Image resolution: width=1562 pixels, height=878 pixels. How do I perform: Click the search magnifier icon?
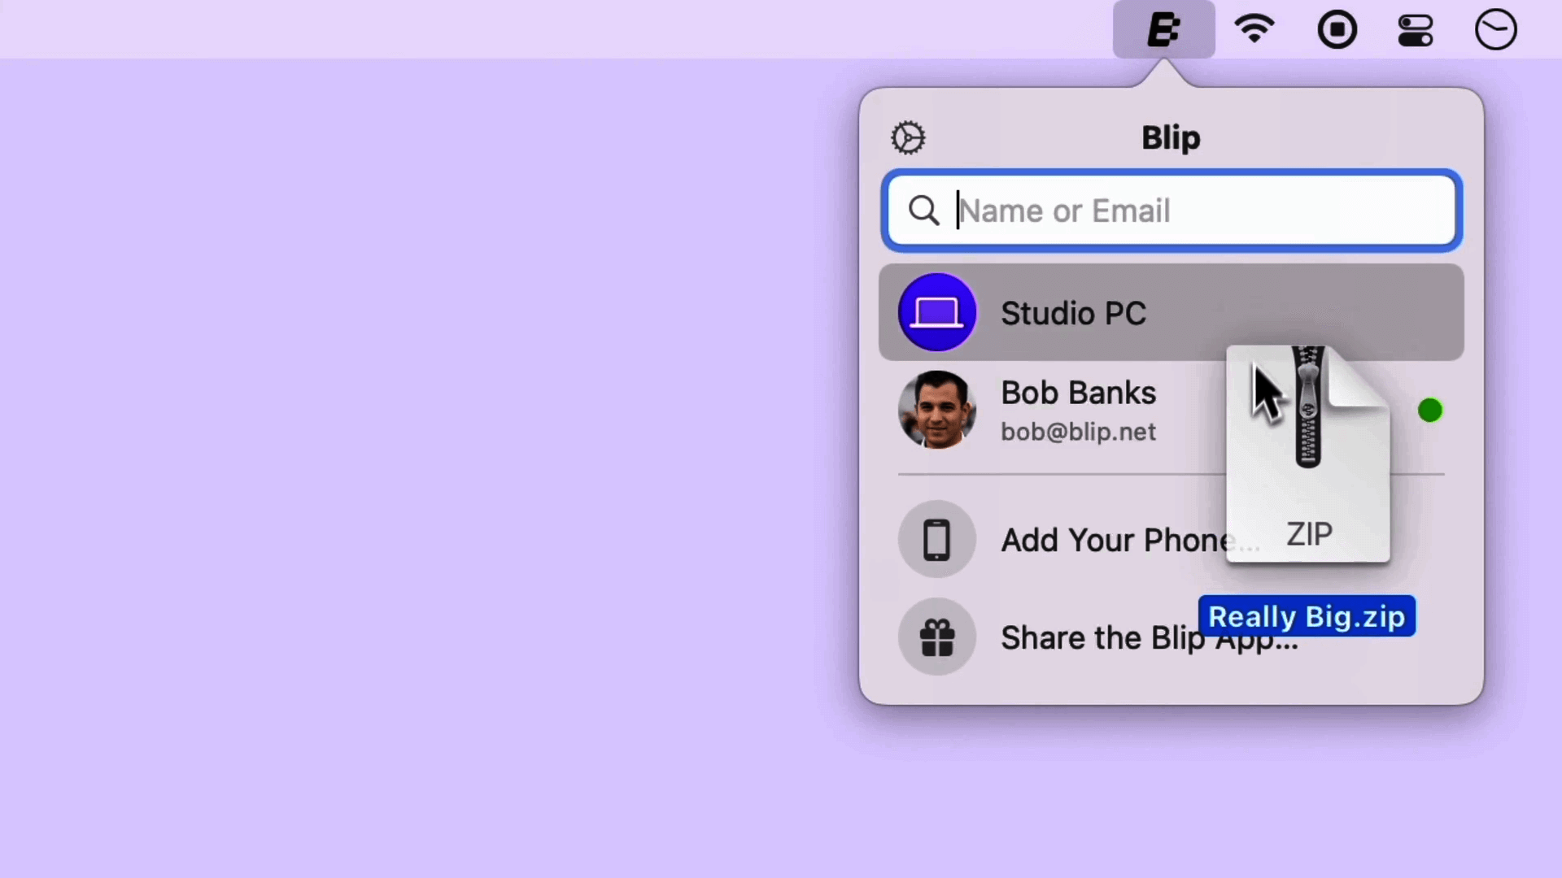coord(924,211)
